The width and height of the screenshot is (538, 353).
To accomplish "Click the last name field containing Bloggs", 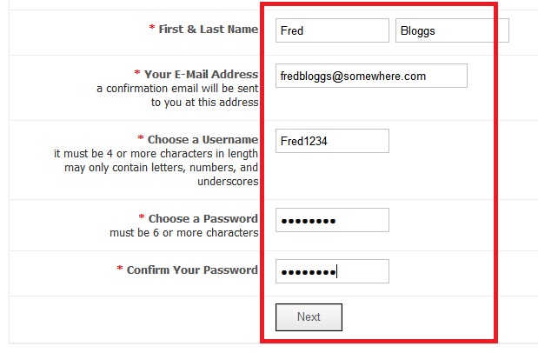I will (x=451, y=30).
